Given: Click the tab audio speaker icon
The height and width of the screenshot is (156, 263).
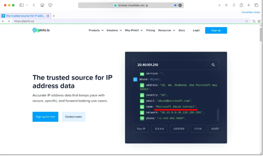Looking at the screenshot, I should [x=175, y=5].
